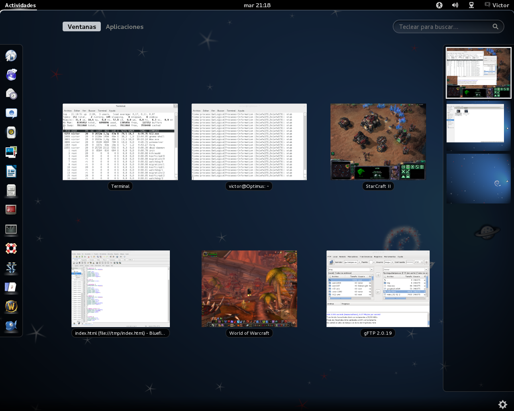
Task: Open the web browser globe dock icon
Action: [x=11, y=56]
